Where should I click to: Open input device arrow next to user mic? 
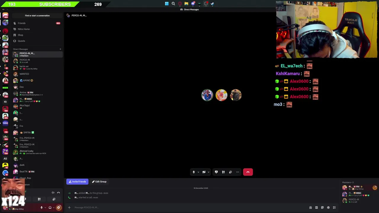click(45, 208)
